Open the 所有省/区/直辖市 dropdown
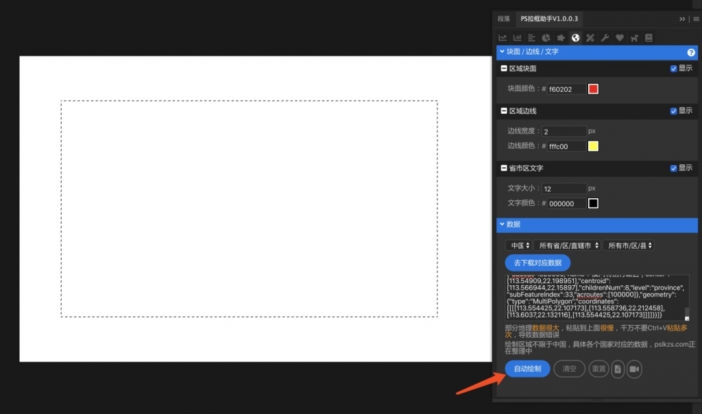This screenshot has width=702, height=414. click(568, 245)
